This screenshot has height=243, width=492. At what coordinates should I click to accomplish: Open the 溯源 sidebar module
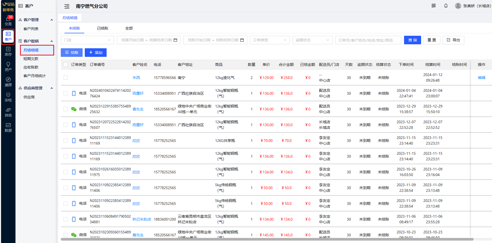point(8,82)
